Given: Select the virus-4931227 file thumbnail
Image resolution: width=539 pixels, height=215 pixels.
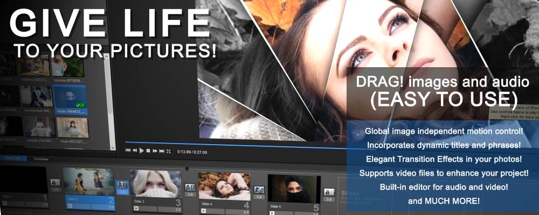Looking at the screenshot, I should (73, 128).
